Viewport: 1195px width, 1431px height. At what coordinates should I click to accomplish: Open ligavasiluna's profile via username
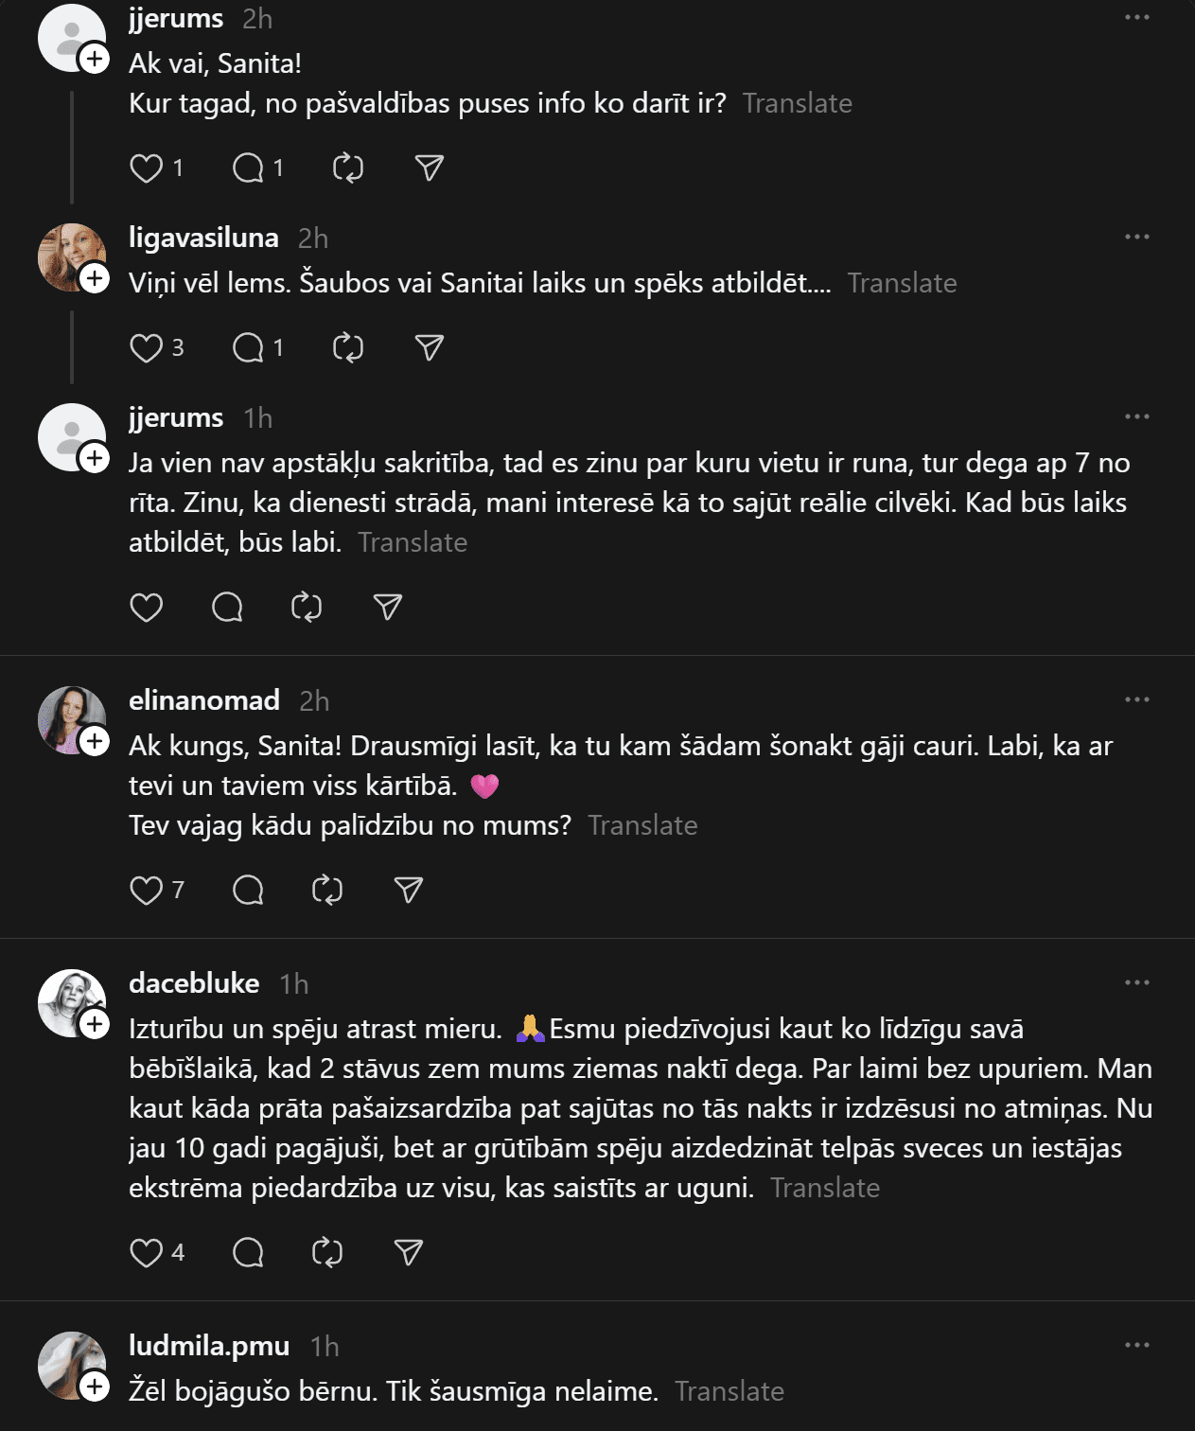pyautogui.click(x=203, y=238)
